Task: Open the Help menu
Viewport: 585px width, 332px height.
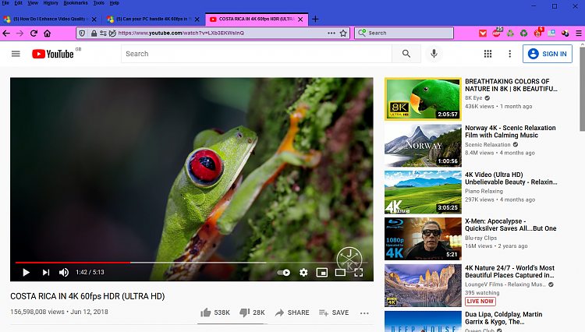Action: coord(114,3)
